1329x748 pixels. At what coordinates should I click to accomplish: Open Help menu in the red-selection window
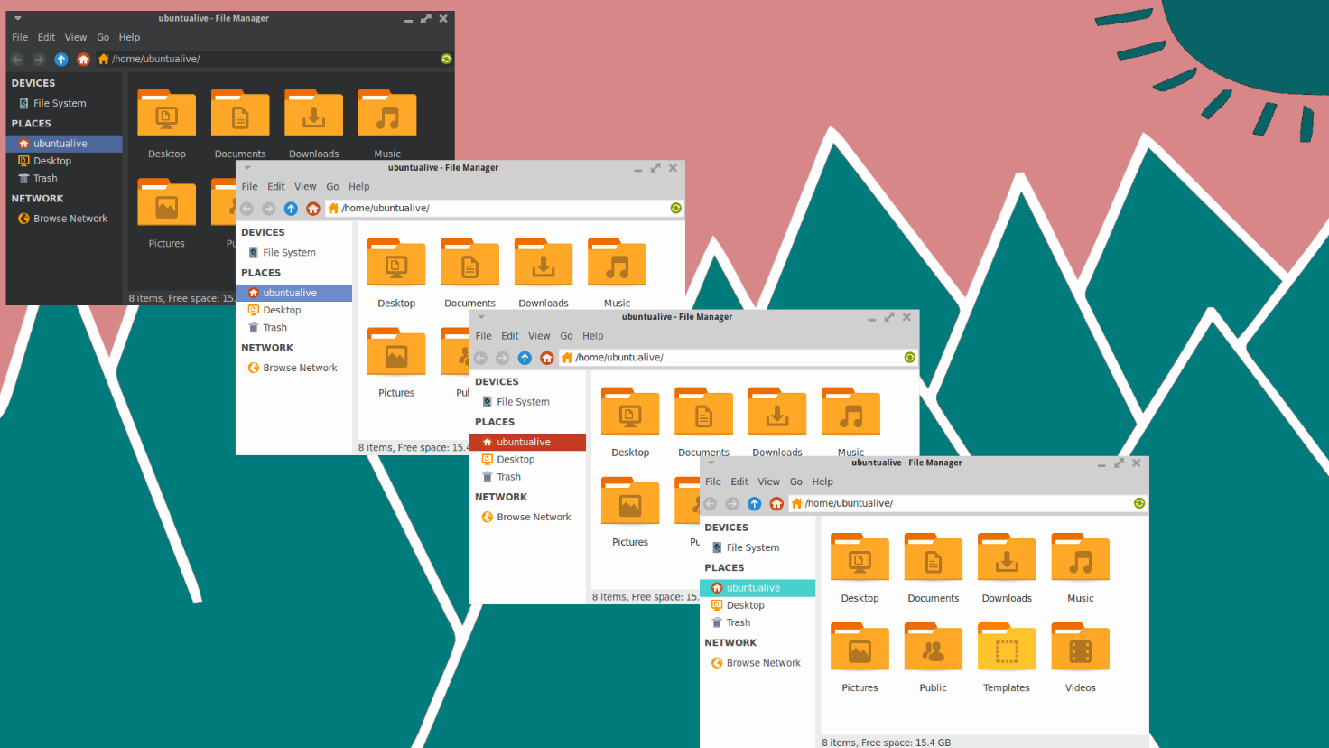(x=593, y=336)
